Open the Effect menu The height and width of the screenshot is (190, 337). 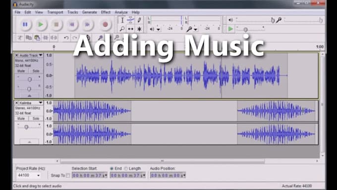pos(106,12)
